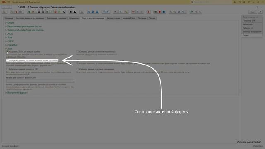
Task: Click the question mark help button
Action: [260, 12]
